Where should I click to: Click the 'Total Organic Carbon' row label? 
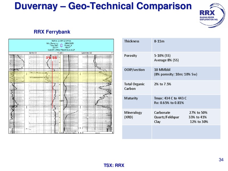[134, 86]
